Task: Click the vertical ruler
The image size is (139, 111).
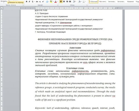Action: (2, 60)
